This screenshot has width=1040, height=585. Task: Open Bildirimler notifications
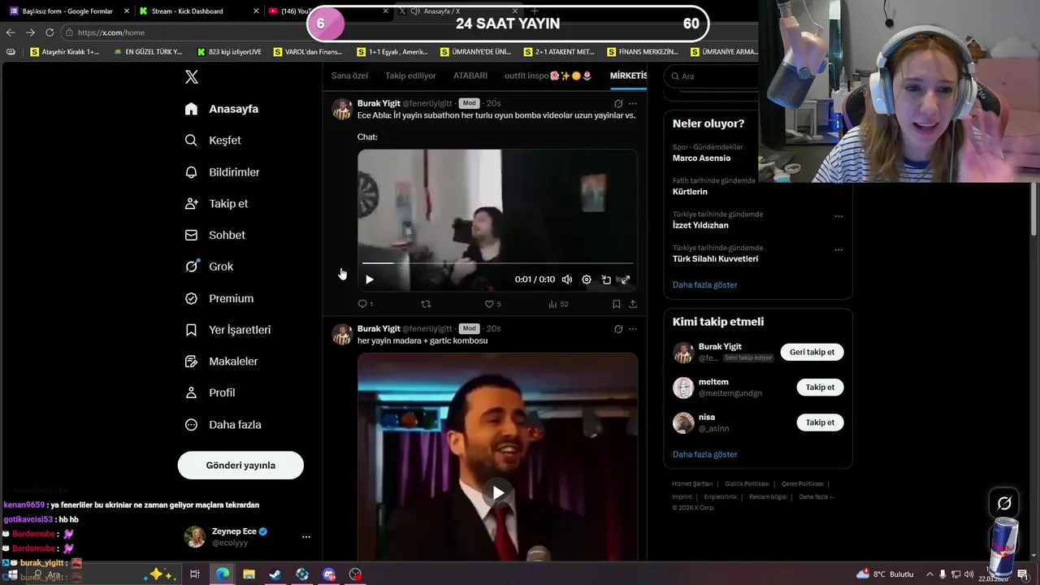(x=222, y=172)
